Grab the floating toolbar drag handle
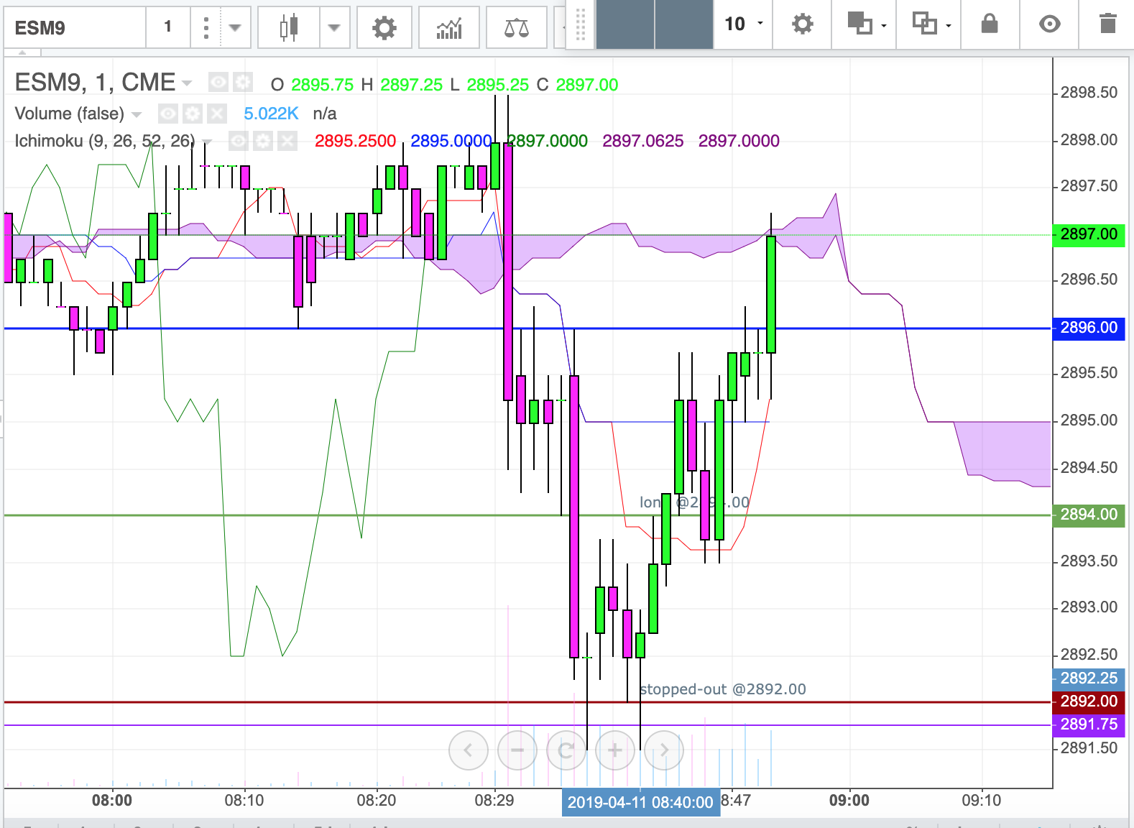Viewport: 1134px width, 828px height. pos(581,24)
